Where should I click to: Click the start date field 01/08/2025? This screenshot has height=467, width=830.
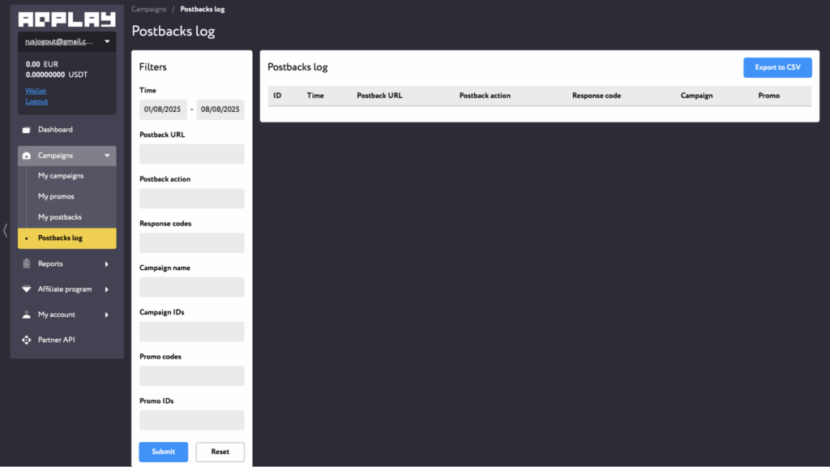pos(163,109)
